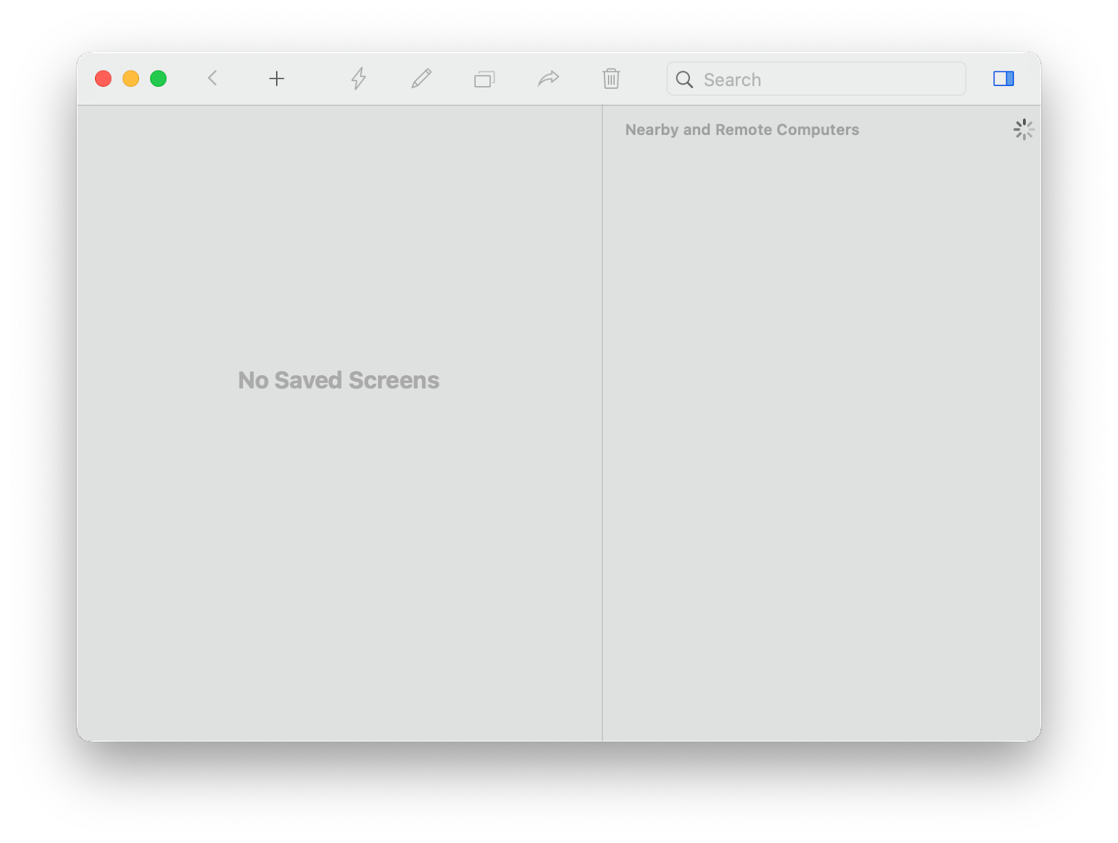This screenshot has height=843, width=1118.
Task: Click the loading spinner in the sidebar
Action: (1024, 129)
